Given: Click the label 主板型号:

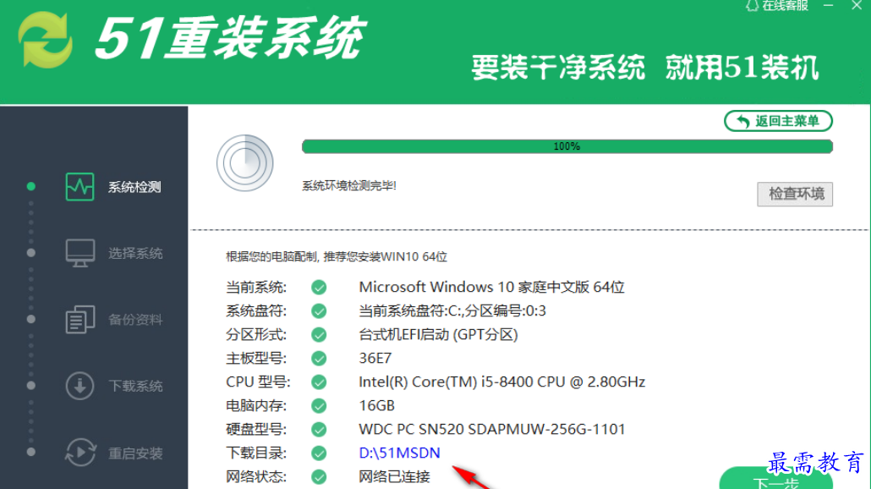Looking at the screenshot, I should 256,359.
